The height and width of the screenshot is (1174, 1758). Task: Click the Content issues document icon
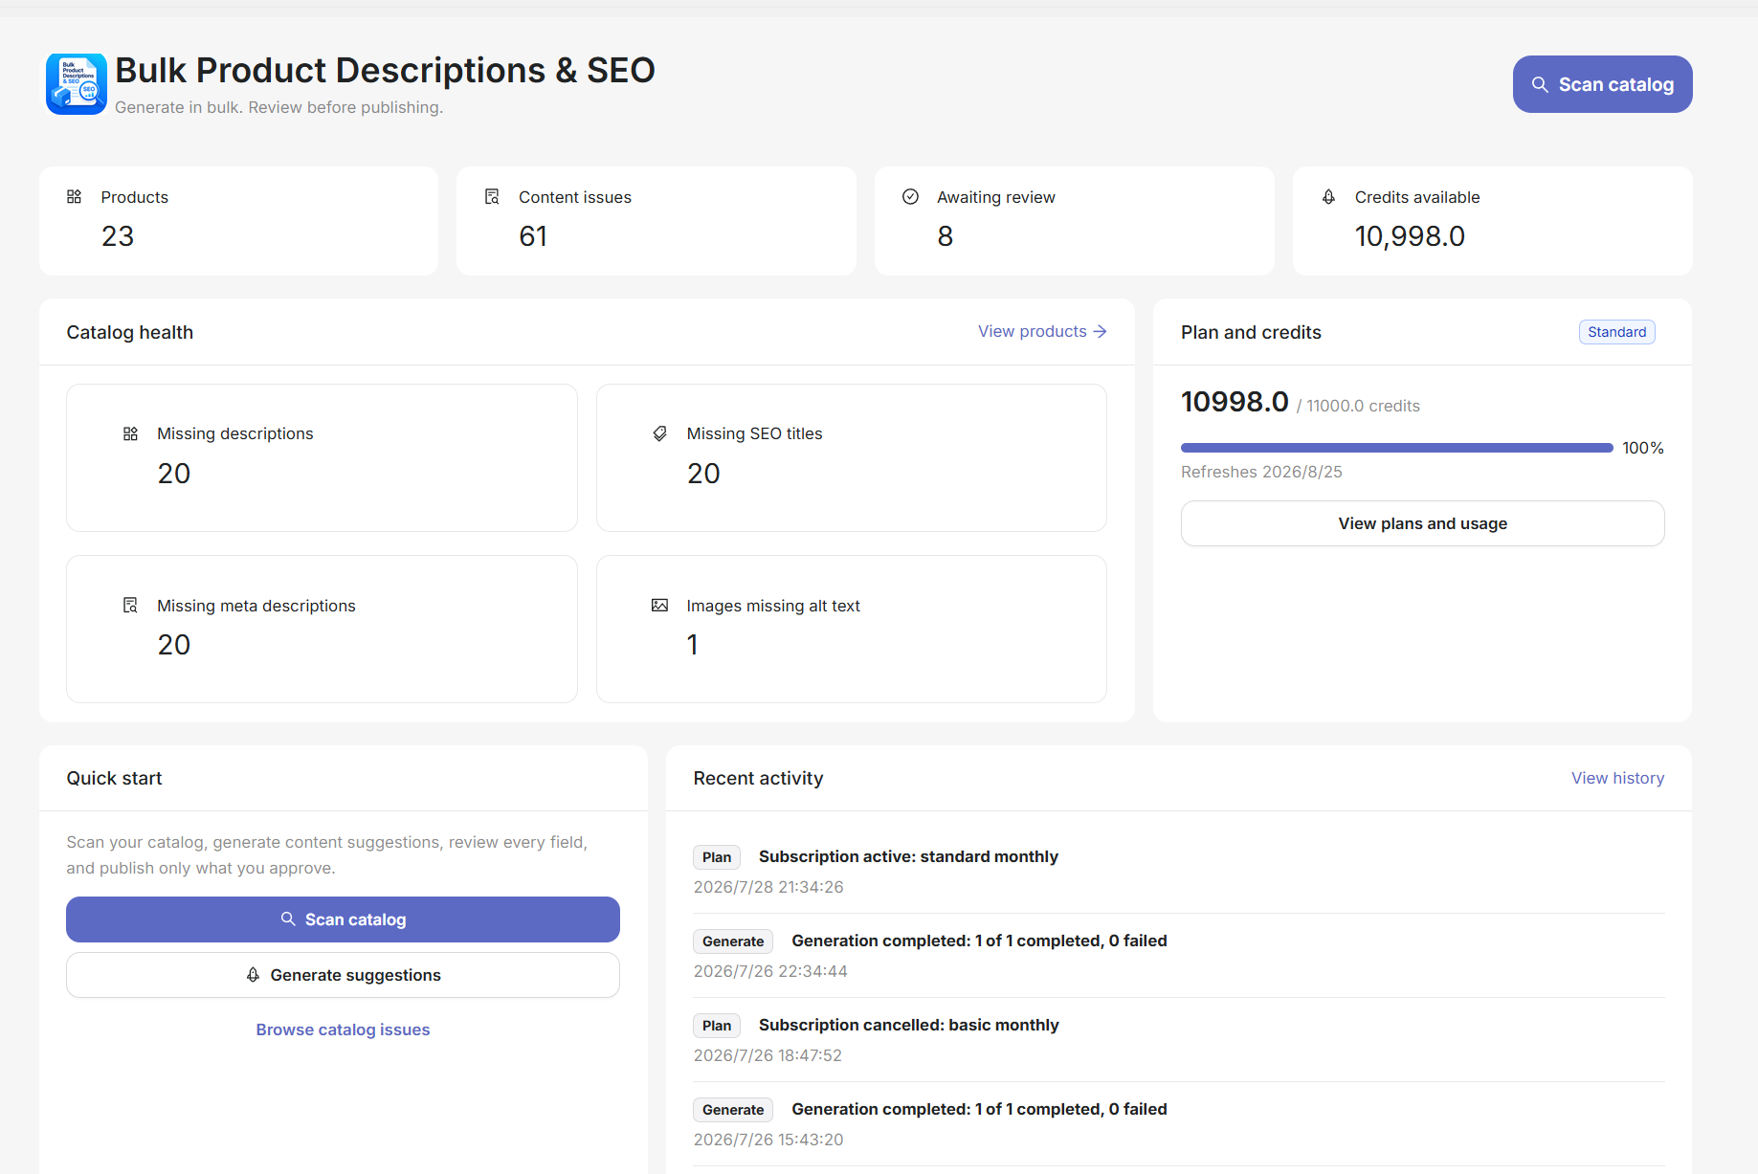(x=492, y=197)
